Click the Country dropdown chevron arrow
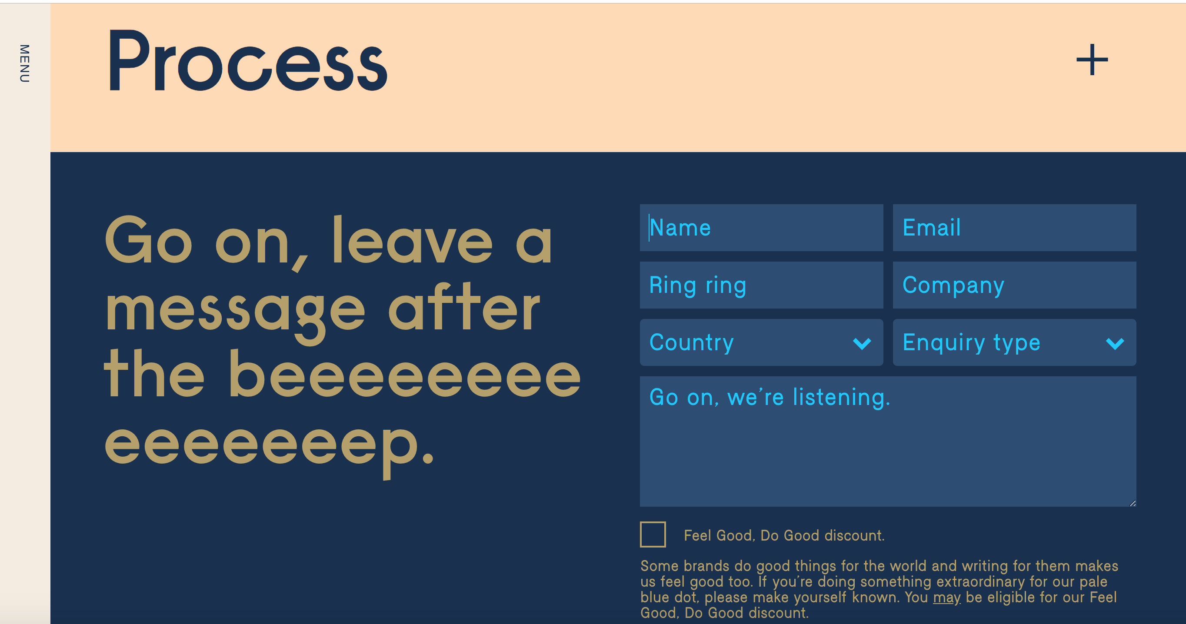The image size is (1186, 624). (862, 343)
